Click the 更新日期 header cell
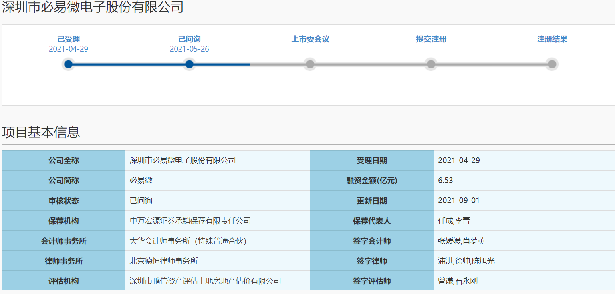 (372, 201)
